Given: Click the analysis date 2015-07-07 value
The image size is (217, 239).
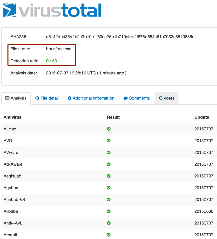Looking at the screenshot, I should point(86,73).
